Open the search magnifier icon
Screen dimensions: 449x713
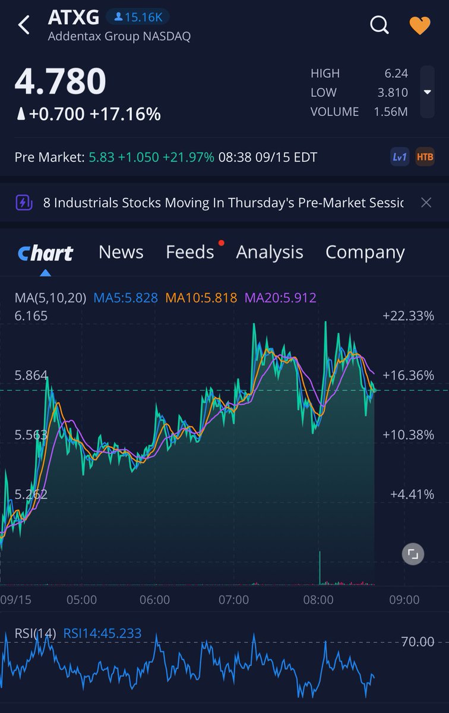point(379,26)
